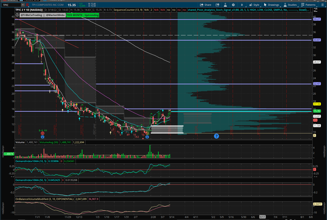327x220 pixels.
Task: Click the red symbol link indicator
Action: pyautogui.click(x=27, y=5)
